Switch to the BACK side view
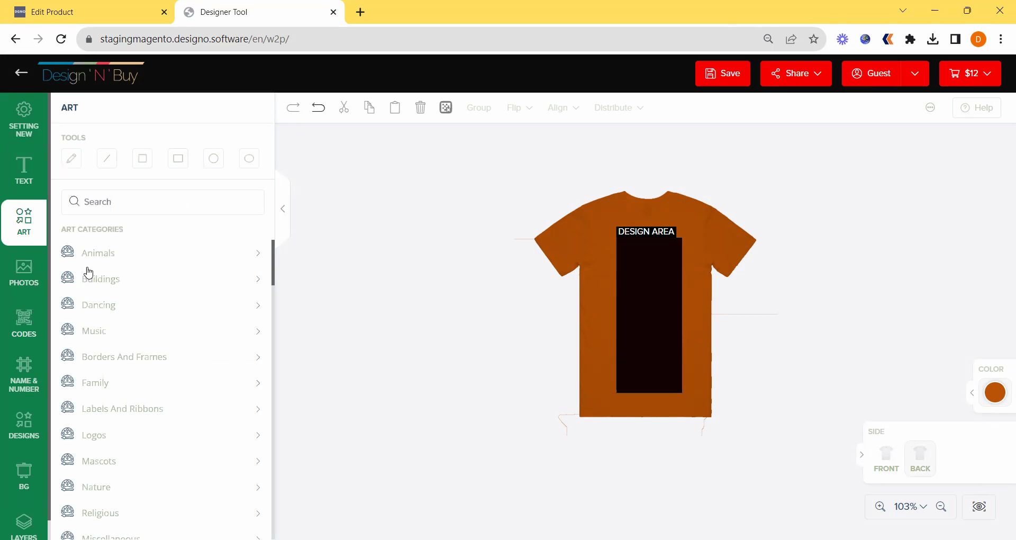 [920, 458]
